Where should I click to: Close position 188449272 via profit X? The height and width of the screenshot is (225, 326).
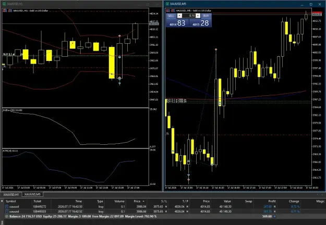[275, 207]
